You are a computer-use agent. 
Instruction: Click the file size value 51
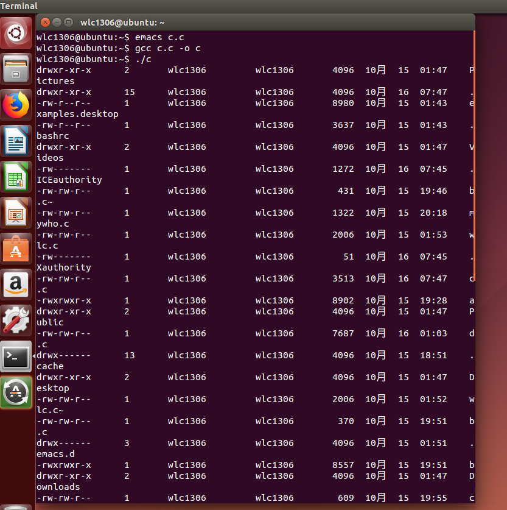[x=349, y=257]
